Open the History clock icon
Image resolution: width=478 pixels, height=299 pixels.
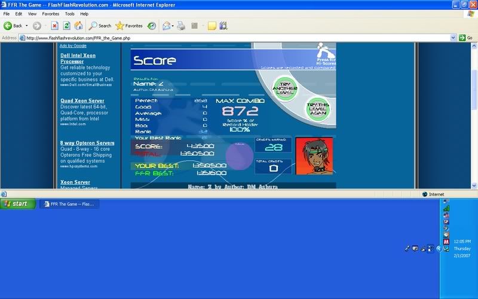tap(152, 26)
